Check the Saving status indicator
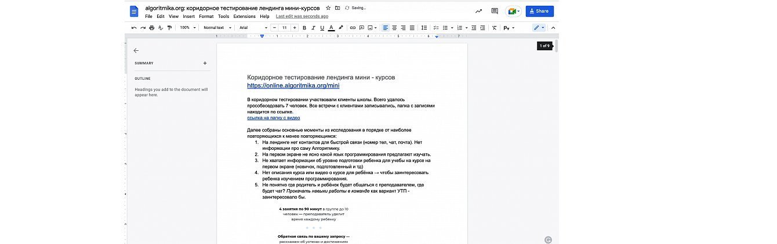Viewport: 777px width, 244px height. coord(355,8)
